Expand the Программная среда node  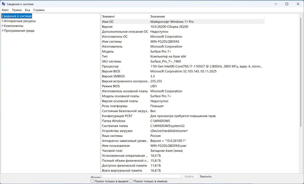pyautogui.click(x=2, y=31)
